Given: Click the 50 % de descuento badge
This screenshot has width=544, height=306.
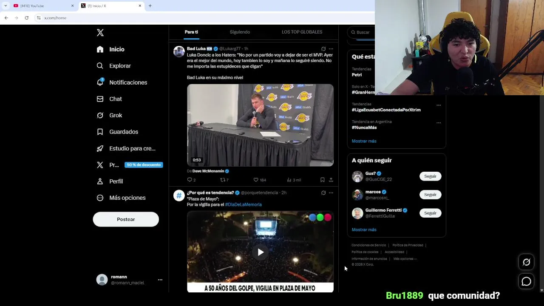Looking at the screenshot, I should coord(144,165).
